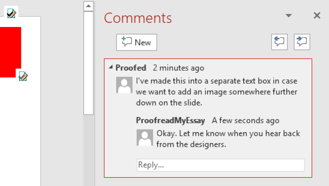Screen dimensions: 329x186
Task: Click the New comment button
Action: pos(137,42)
